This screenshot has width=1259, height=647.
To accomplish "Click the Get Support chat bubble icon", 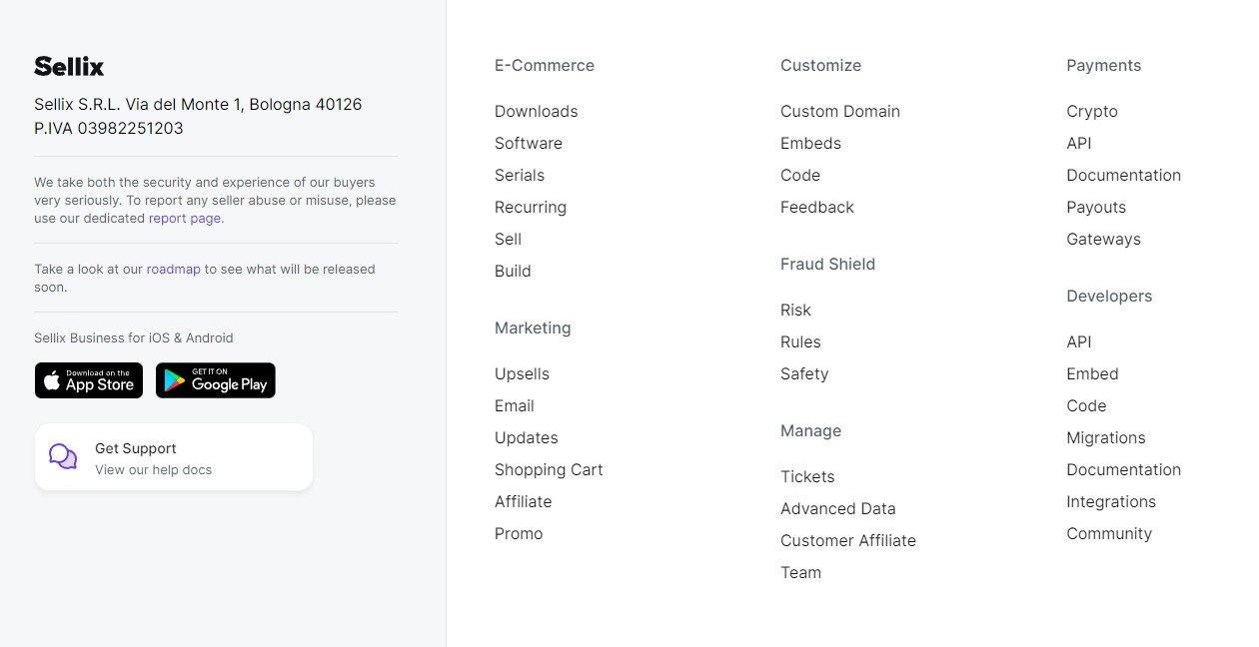I will tap(63, 457).
